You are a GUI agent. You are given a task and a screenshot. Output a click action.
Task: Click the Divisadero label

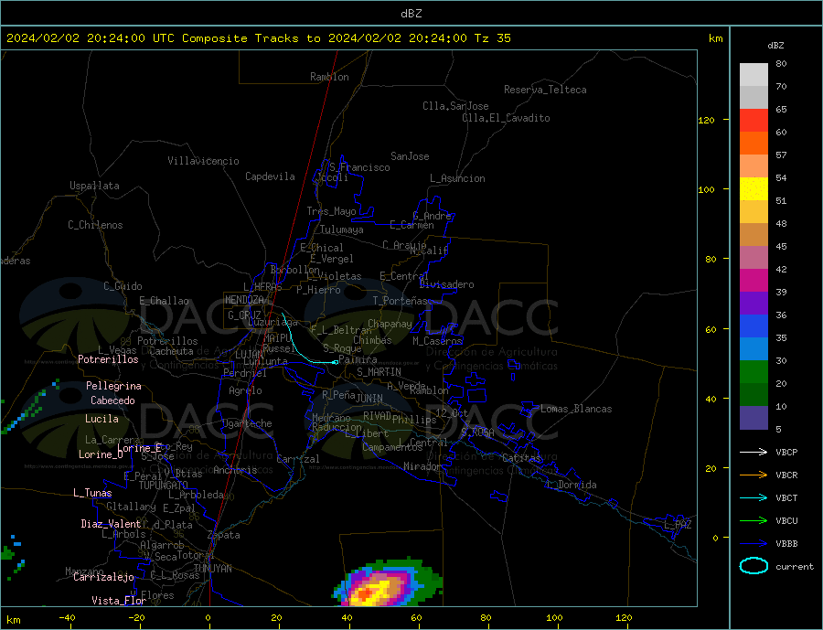pos(446,284)
